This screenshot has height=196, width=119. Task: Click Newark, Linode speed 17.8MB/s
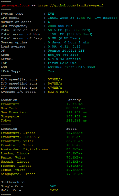pos(74,162)
